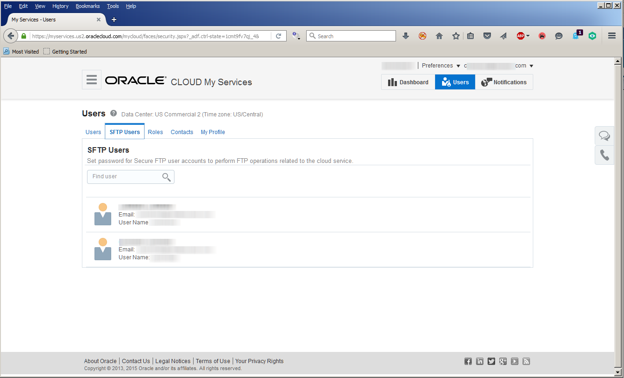Image resolution: width=624 pixels, height=378 pixels.
Task: Open the Your Privacy Rights footer link
Action: [259, 361]
